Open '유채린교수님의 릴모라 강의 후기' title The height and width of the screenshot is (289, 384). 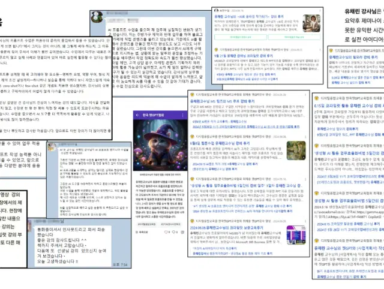pyautogui.click(x=353, y=57)
